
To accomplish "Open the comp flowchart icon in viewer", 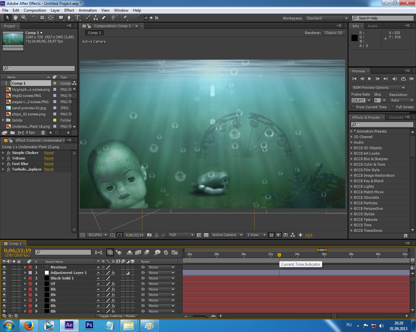I will pyautogui.click(x=293, y=235).
